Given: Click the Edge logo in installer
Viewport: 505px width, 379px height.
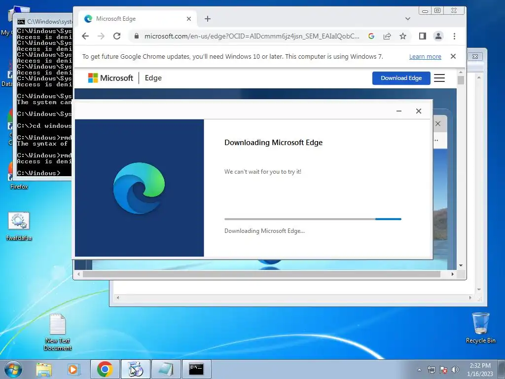Looking at the screenshot, I should (x=139, y=188).
